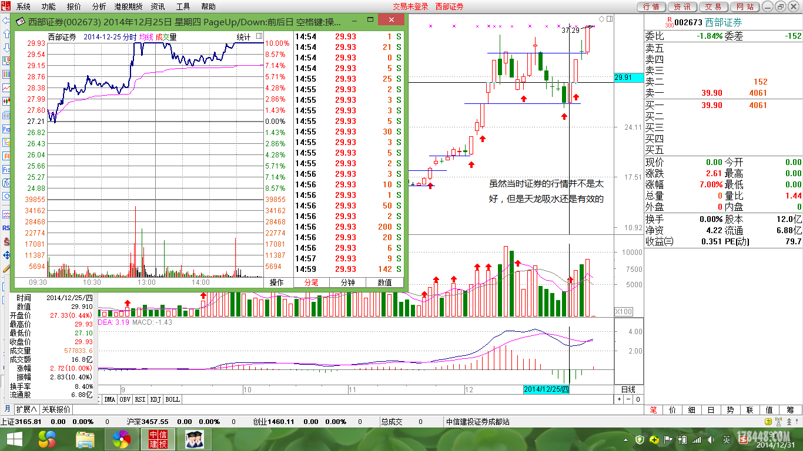Click the − zoom button under 日线

click(x=628, y=399)
